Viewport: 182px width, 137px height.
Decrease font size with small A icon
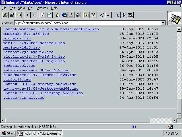click(x=109, y=15)
